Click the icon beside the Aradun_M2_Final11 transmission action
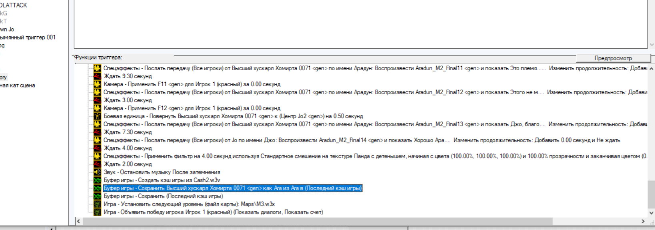 (97, 68)
